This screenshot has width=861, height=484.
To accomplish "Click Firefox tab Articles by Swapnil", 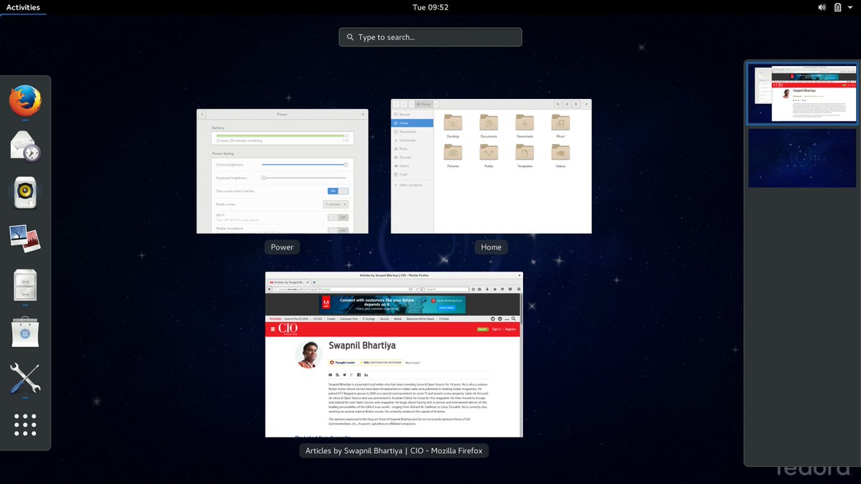I will point(289,283).
